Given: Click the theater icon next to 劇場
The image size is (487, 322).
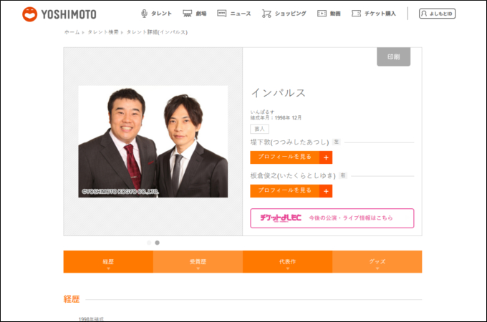Looking at the screenshot, I should point(188,14).
